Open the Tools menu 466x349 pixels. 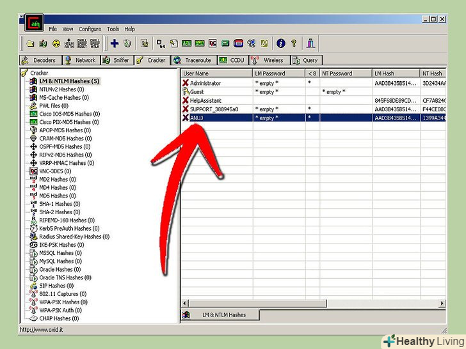pos(113,29)
